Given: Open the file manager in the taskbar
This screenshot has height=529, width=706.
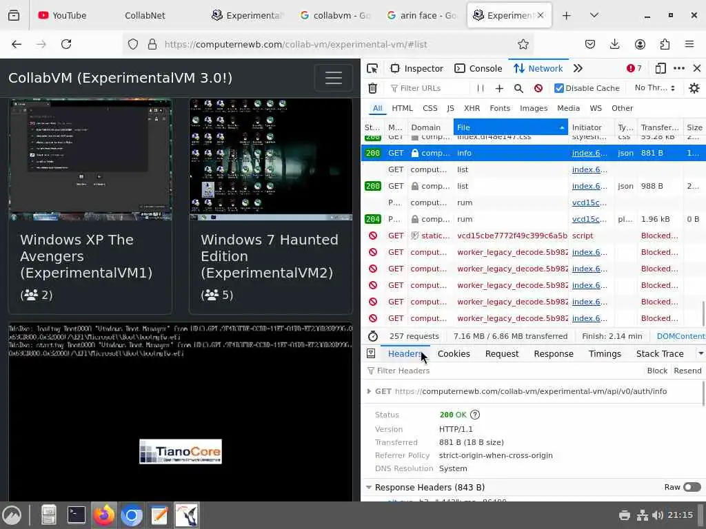Looking at the screenshot, I should (49, 515).
